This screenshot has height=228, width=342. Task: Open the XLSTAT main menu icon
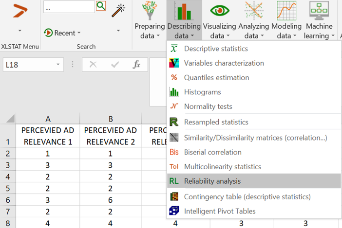point(20,10)
